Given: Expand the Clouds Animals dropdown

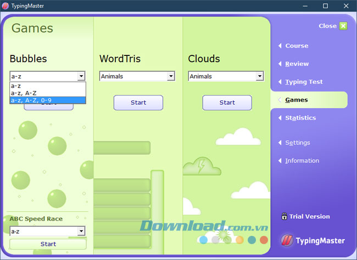Looking at the screenshot, I should [260, 76].
